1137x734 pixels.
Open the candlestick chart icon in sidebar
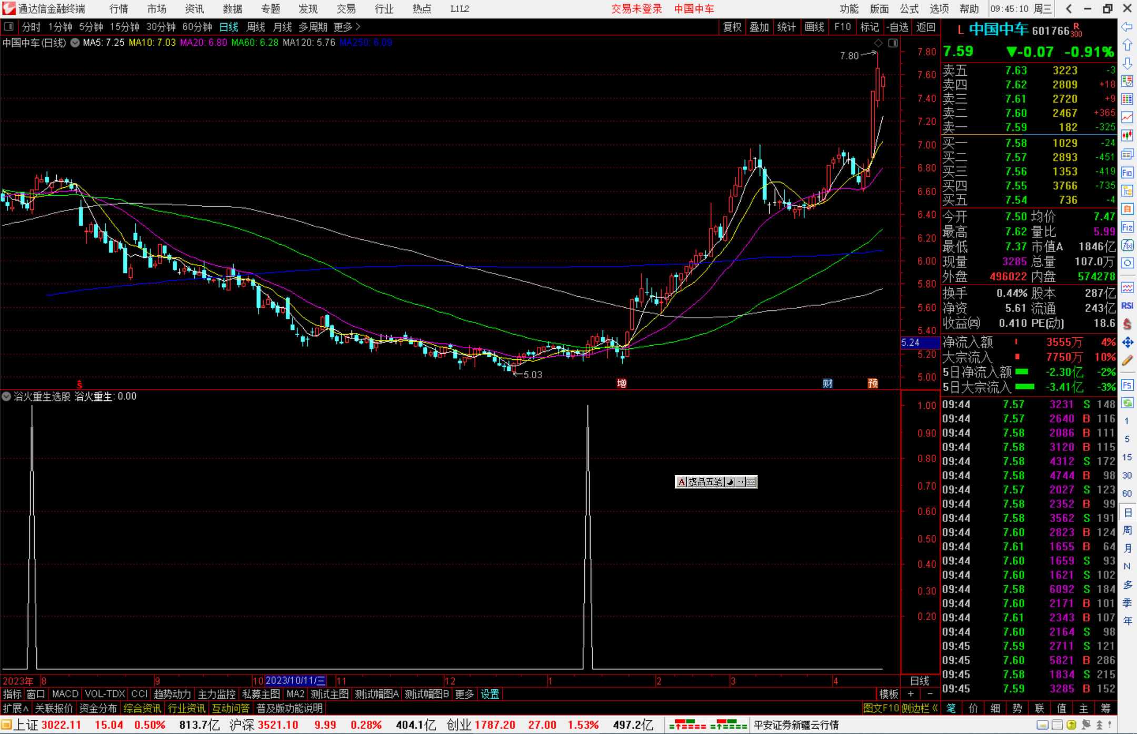pos(1127,135)
